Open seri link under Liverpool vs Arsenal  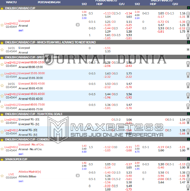(x=21, y=30)
